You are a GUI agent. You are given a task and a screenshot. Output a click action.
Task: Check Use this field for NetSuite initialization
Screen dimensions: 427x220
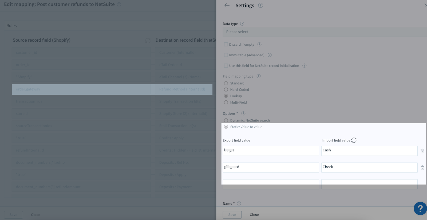tap(226, 66)
